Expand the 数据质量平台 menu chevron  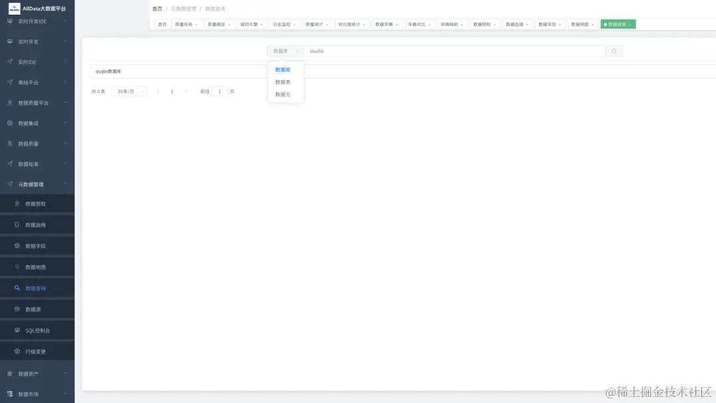(65, 103)
